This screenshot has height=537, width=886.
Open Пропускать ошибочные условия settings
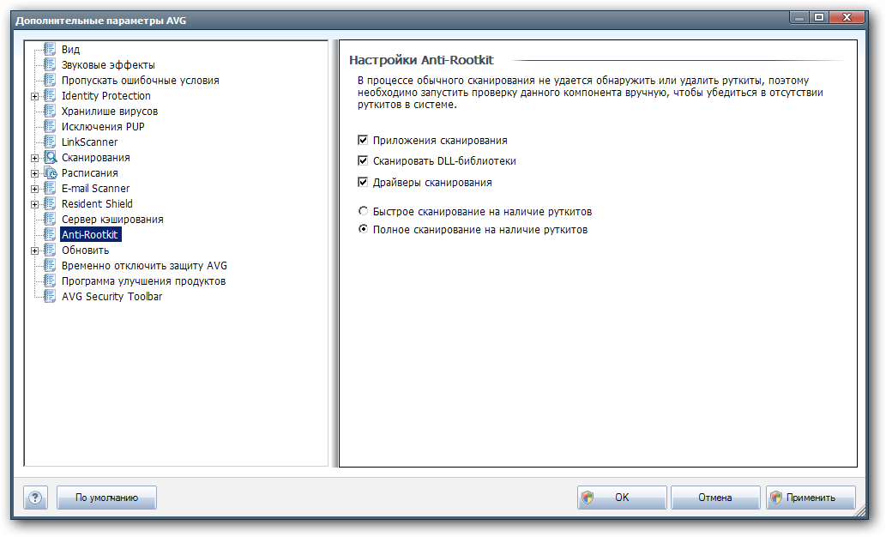point(140,81)
